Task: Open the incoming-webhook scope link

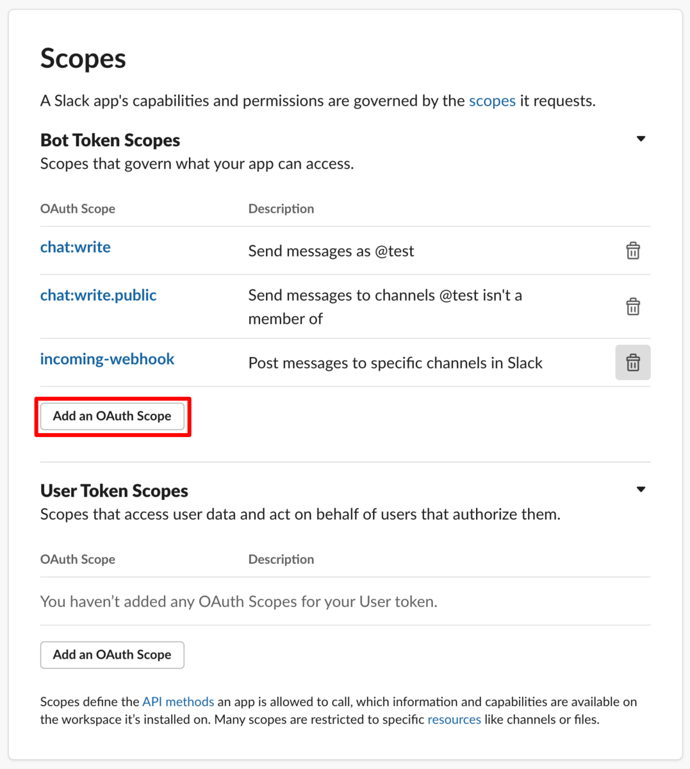Action: [x=107, y=359]
